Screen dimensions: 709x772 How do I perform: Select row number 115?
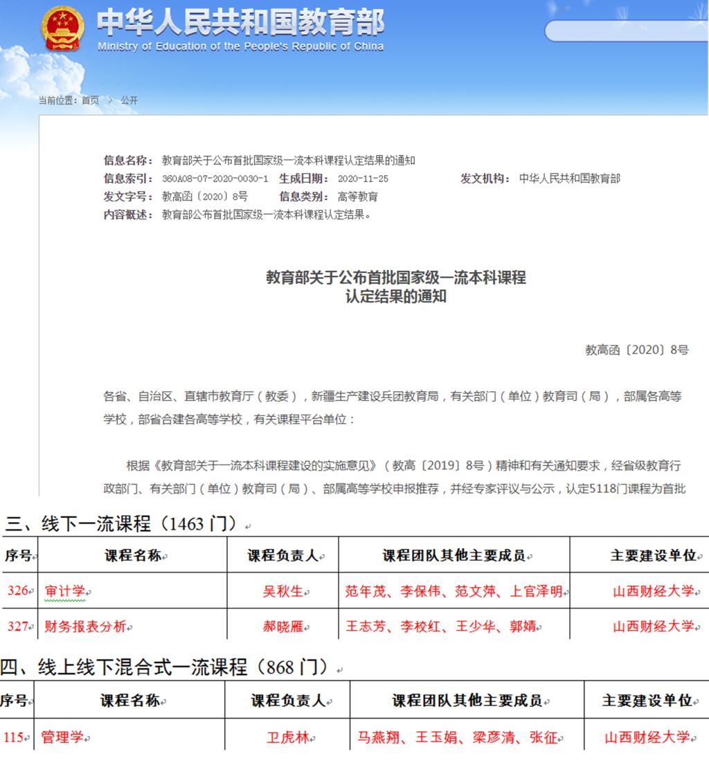click(14, 737)
